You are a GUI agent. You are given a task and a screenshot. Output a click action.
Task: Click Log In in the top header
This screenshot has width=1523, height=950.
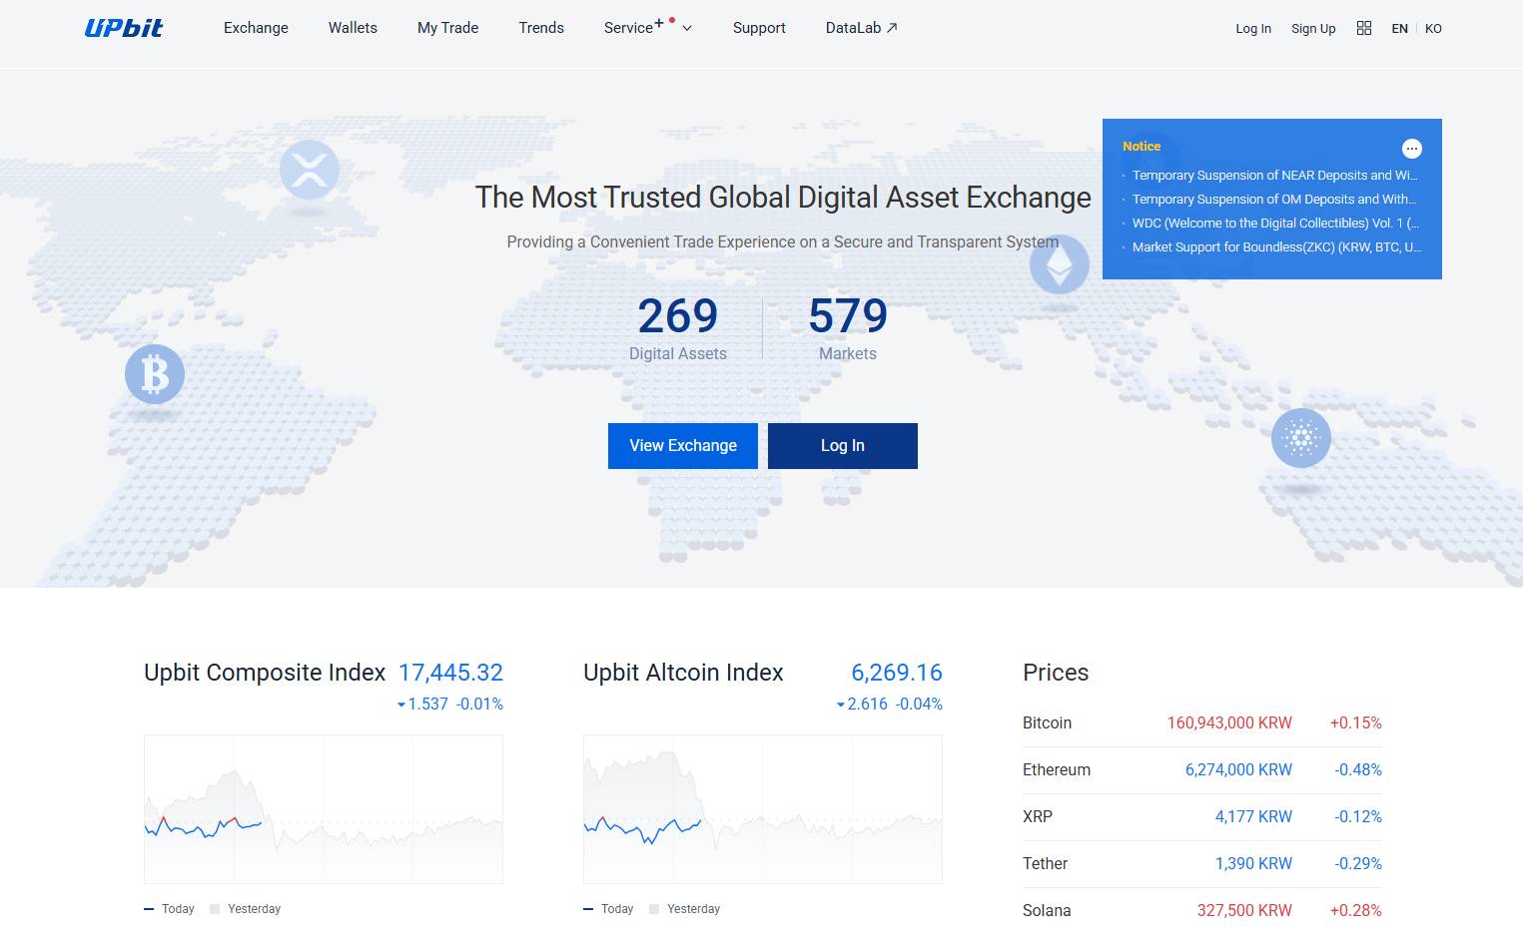(x=1253, y=28)
